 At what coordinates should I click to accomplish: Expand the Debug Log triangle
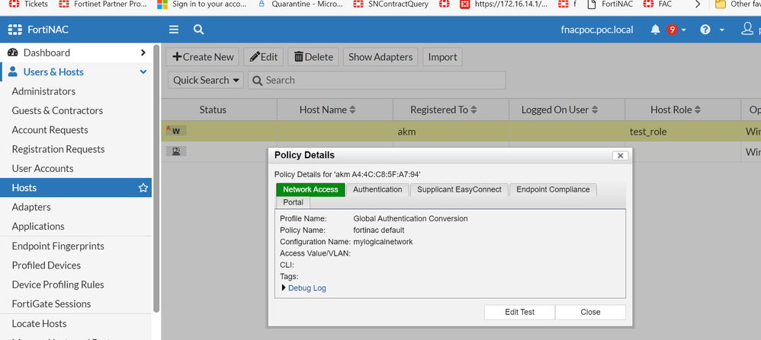click(x=284, y=288)
